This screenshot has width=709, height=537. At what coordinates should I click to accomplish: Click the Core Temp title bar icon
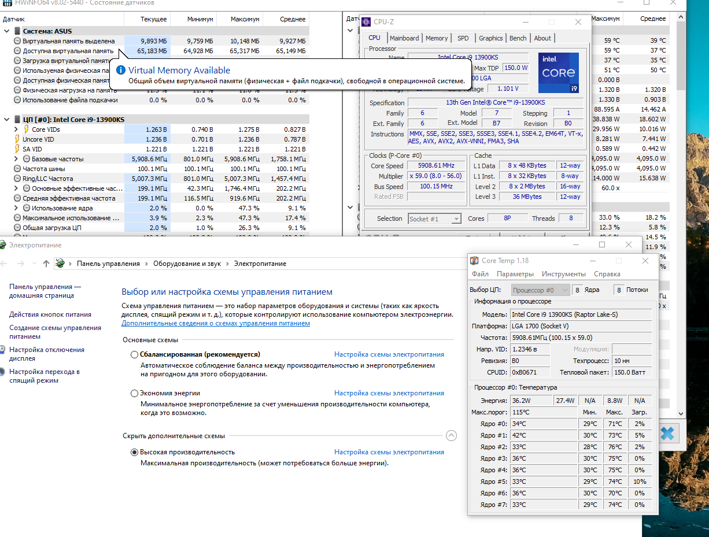474,261
